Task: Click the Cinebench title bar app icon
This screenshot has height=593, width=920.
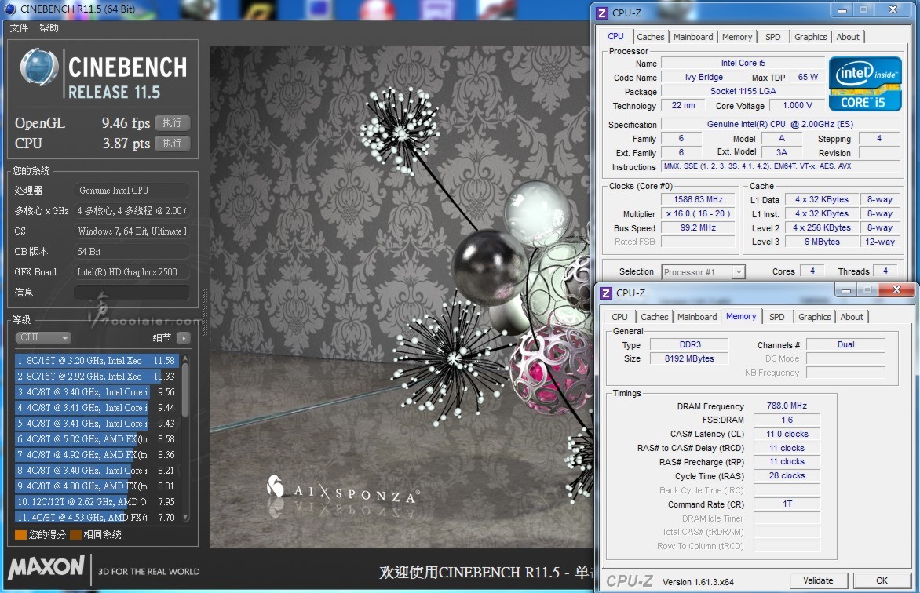Action: point(10,9)
